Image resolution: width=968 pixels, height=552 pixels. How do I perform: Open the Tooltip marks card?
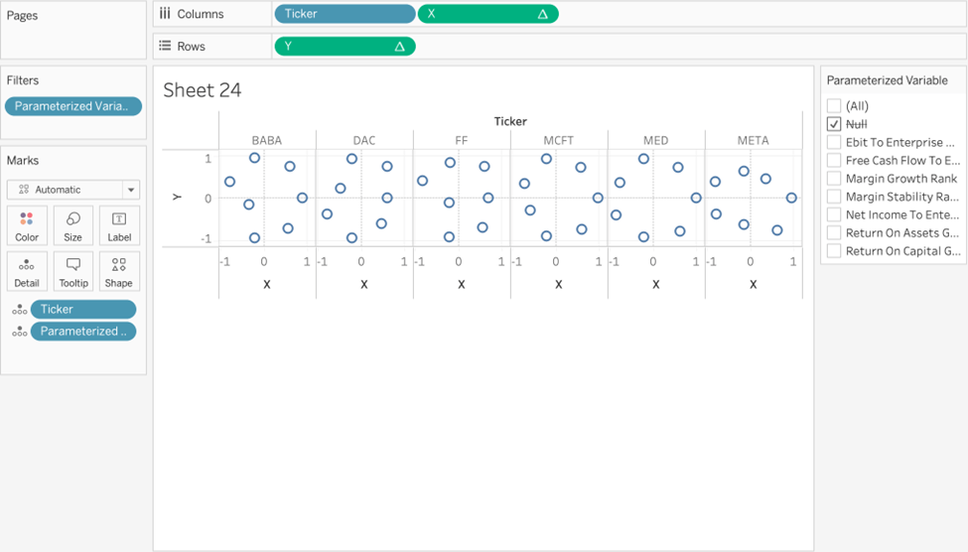click(x=72, y=272)
